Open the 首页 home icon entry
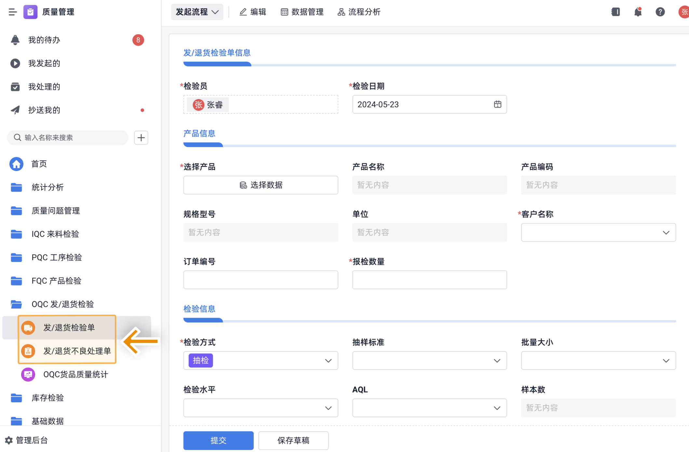 coord(17,164)
